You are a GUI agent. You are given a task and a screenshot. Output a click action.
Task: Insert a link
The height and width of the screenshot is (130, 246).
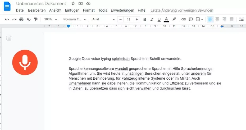coord(184,20)
